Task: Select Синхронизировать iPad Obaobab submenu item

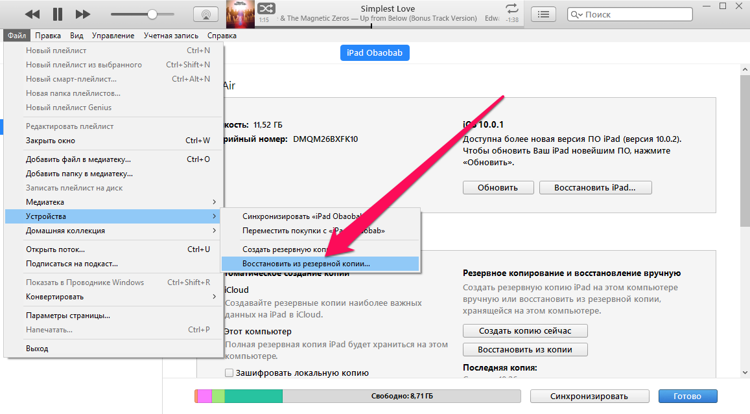Action: (320, 216)
